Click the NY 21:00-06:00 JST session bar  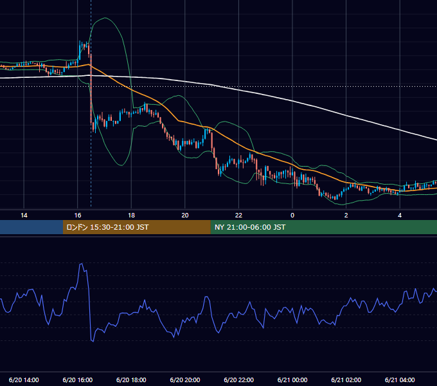pyautogui.click(x=323, y=227)
